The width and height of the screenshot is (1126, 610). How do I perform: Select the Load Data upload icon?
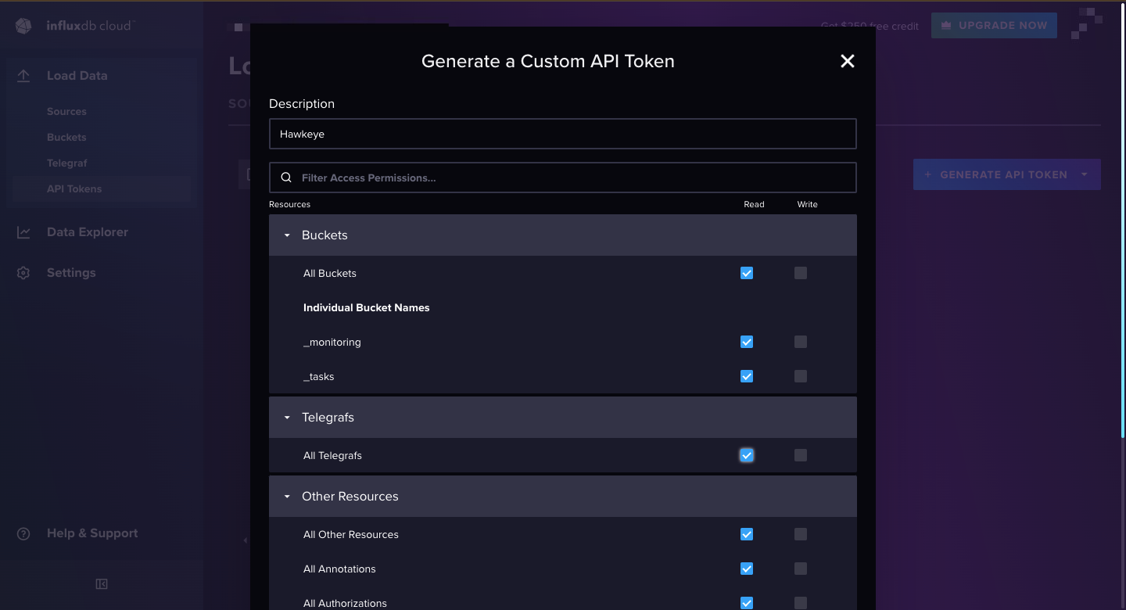[23, 75]
